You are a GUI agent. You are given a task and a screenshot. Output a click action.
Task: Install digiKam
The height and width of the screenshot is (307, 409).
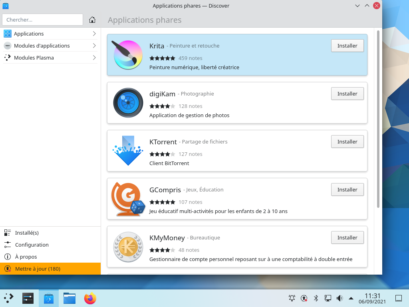click(347, 94)
